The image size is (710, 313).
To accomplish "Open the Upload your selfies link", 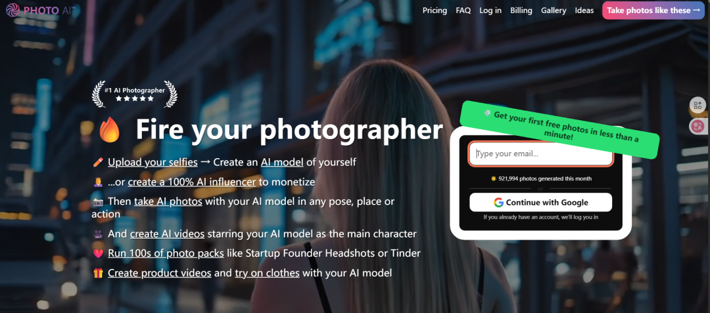I will pos(153,162).
